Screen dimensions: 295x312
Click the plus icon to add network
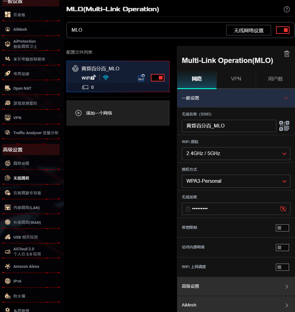point(79,113)
